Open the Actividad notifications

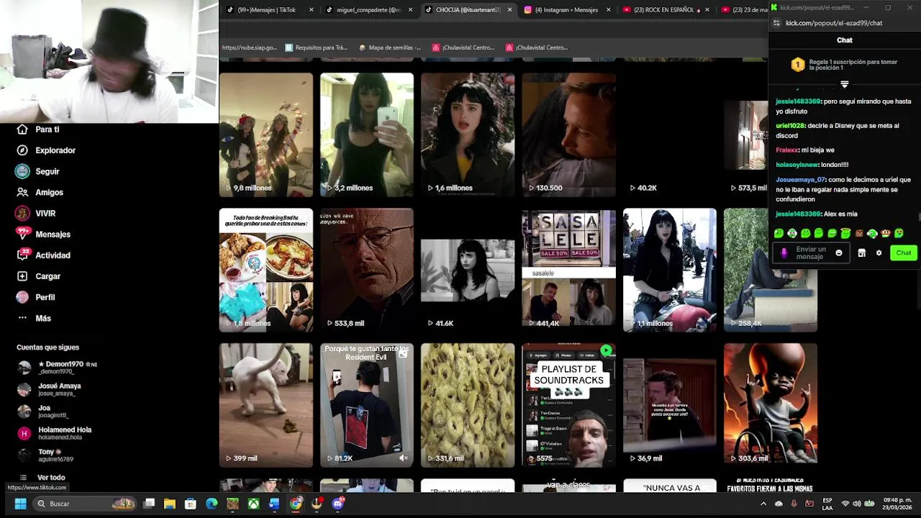43,255
